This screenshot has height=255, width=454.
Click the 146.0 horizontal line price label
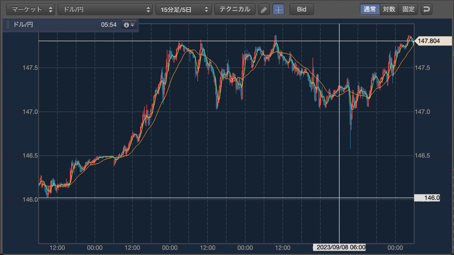pos(427,198)
